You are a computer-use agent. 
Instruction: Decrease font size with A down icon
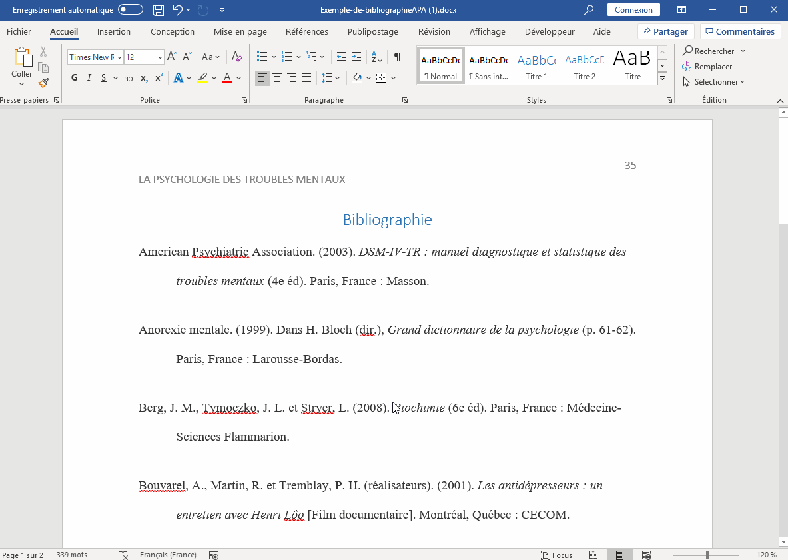187,57
